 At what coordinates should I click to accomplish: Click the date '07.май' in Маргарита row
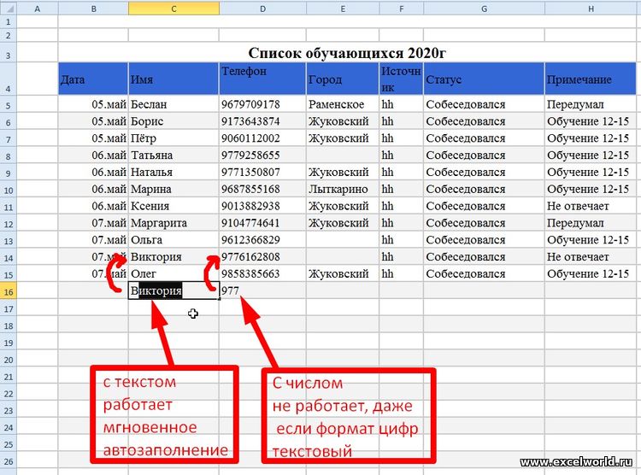coord(93,223)
